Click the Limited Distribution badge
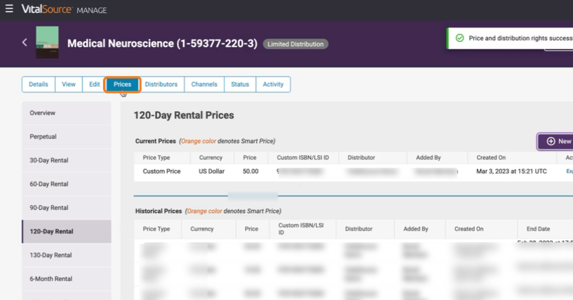This screenshot has height=300, width=573. (x=295, y=44)
